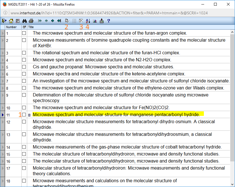Screen dimensions: 235x187
Task: Mark hit number 16 with its checkbox
Action: click(x=24, y=161)
